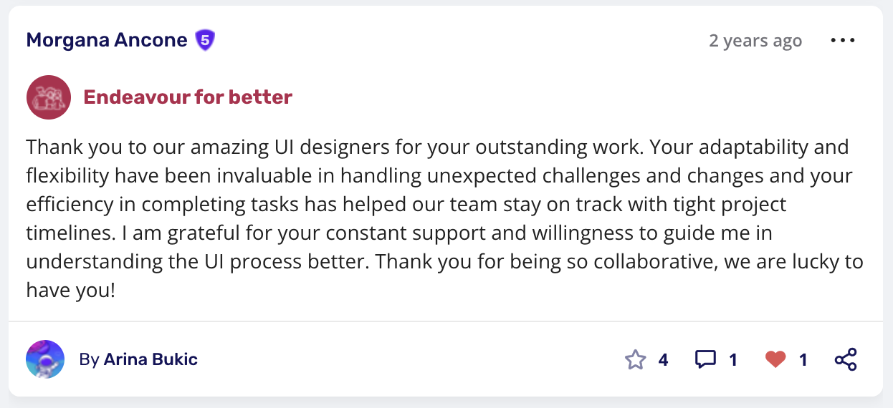Click the purple level 5 shield badge

click(x=206, y=40)
